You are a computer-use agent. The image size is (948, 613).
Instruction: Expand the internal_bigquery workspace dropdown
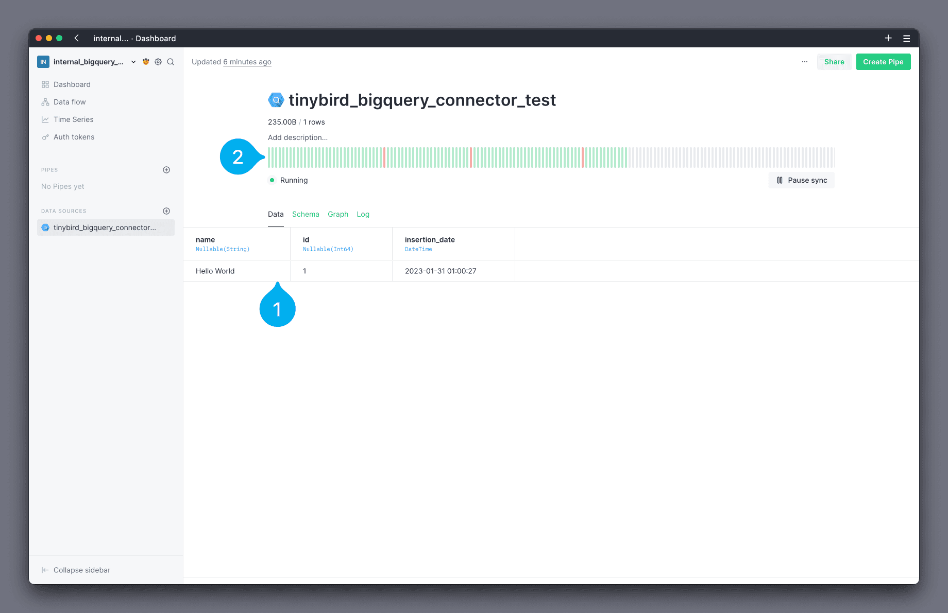click(x=133, y=62)
